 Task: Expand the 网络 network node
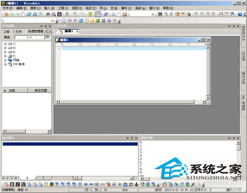point(5,60)
